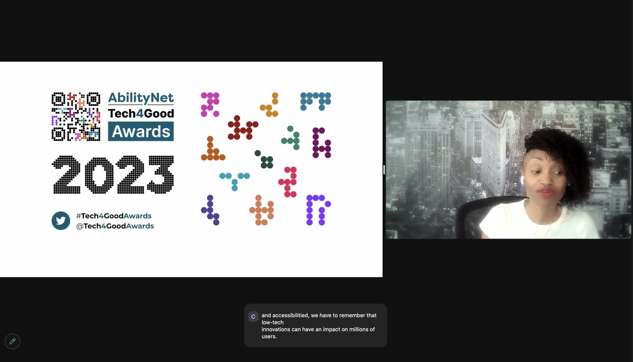This screenshot has height=362, width=633.
Task: Click caption line starting "and accessibilitied"
Action: (319, 316)
